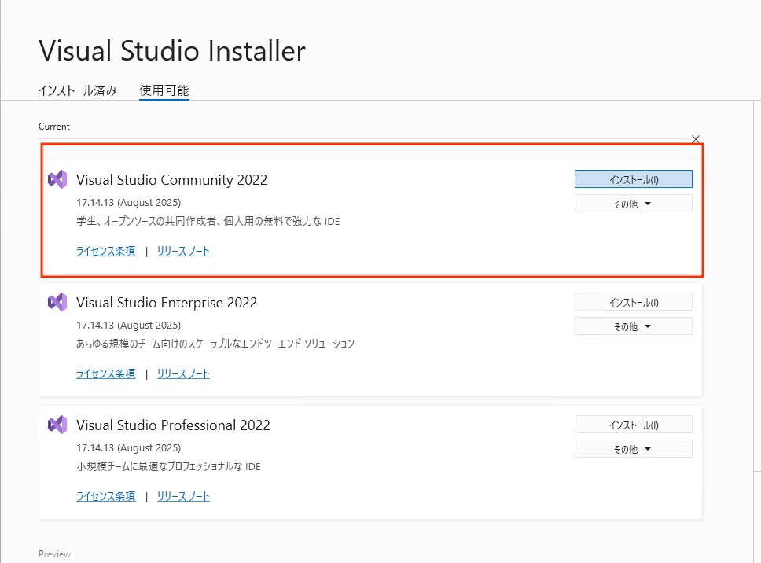
Task: Click the Visual Studio Community 2022 logo icon
Action: coord(57,179)
